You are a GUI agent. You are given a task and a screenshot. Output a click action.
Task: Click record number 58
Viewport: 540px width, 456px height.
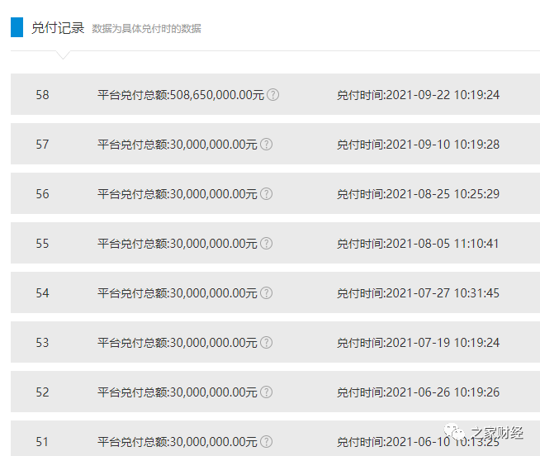pyautogui.click(x=42, y=95)
